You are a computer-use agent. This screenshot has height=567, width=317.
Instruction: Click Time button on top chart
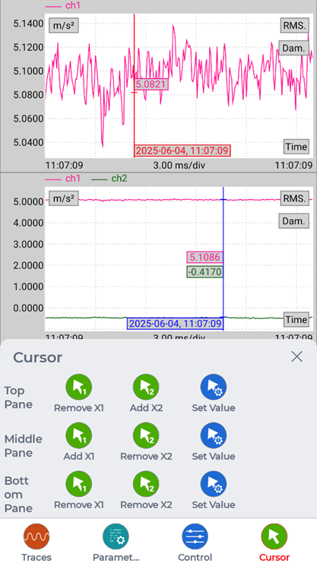pyautogui.click(x=296, y=147)
